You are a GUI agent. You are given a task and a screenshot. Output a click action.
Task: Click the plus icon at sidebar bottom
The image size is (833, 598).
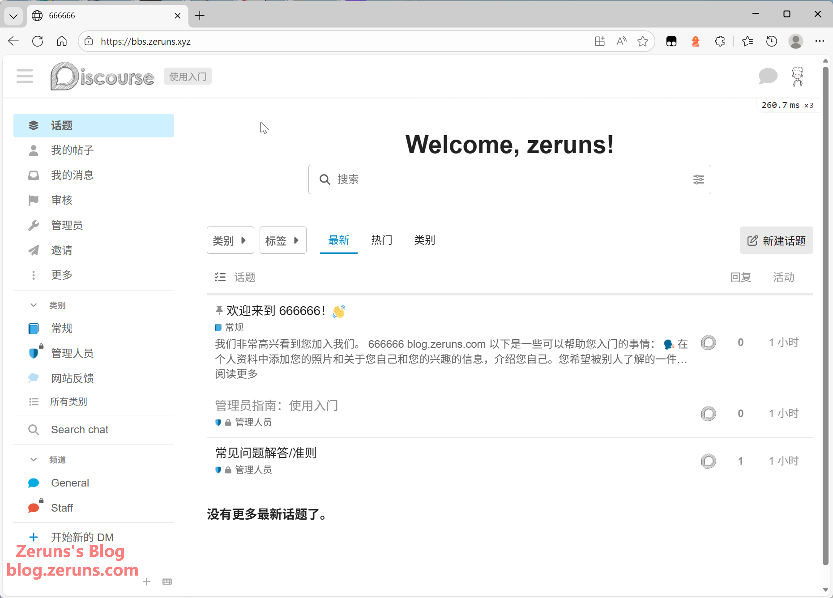(146, 581)
